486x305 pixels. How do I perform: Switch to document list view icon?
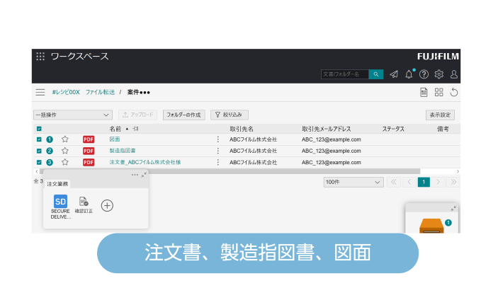pyautogui.click(x=424, y=92)
